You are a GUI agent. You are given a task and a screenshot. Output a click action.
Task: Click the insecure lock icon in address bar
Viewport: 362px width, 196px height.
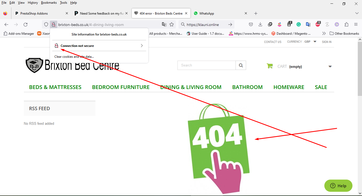point(53,25)
